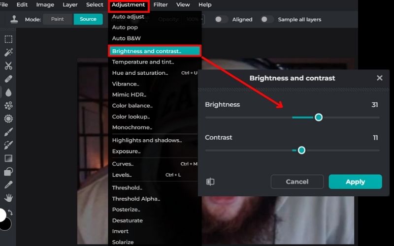Image resolution: width=394 pixels, height=246 pixels.
Task: Select the Brush tool
Action: 8,132
